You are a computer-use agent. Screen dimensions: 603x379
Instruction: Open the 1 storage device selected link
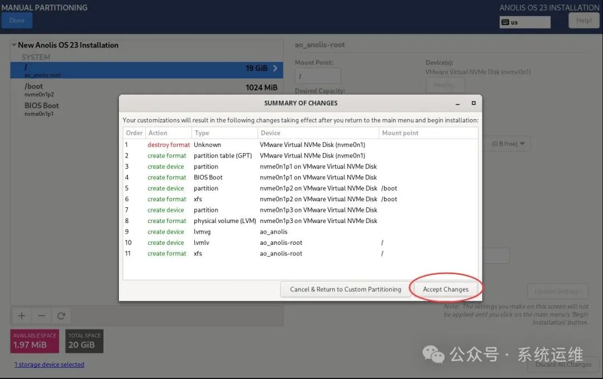pyautogui.click(x=49, y=364)
